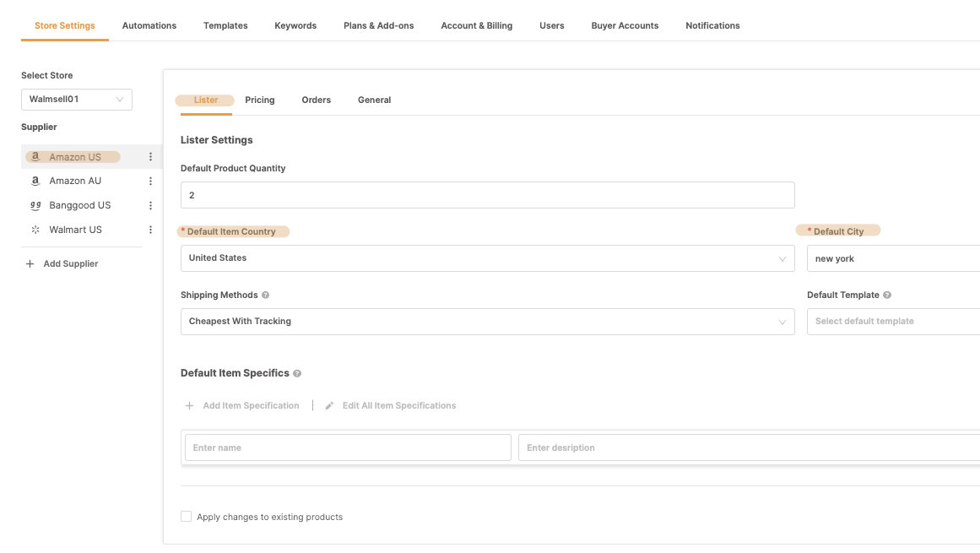
Task: Click the plus icon beside Add Supplier
Action: point(30,263)
